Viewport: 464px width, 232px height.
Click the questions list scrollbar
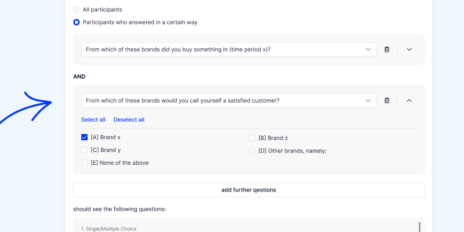(419, 227)
